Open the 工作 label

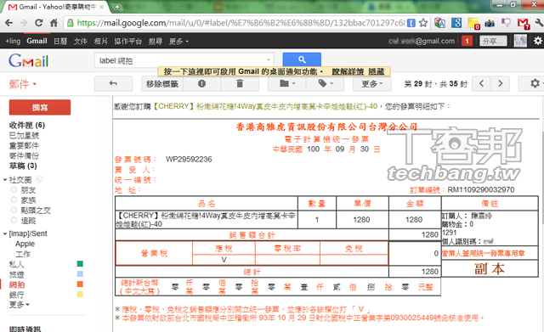(x=23, y=254)
